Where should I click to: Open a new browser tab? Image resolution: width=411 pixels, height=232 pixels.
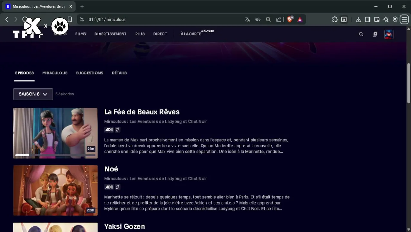(x=82, y=6)
